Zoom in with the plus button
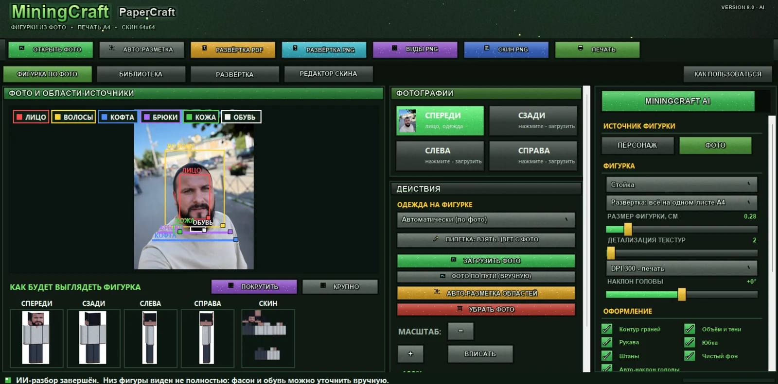 click(x=410, y=354)
